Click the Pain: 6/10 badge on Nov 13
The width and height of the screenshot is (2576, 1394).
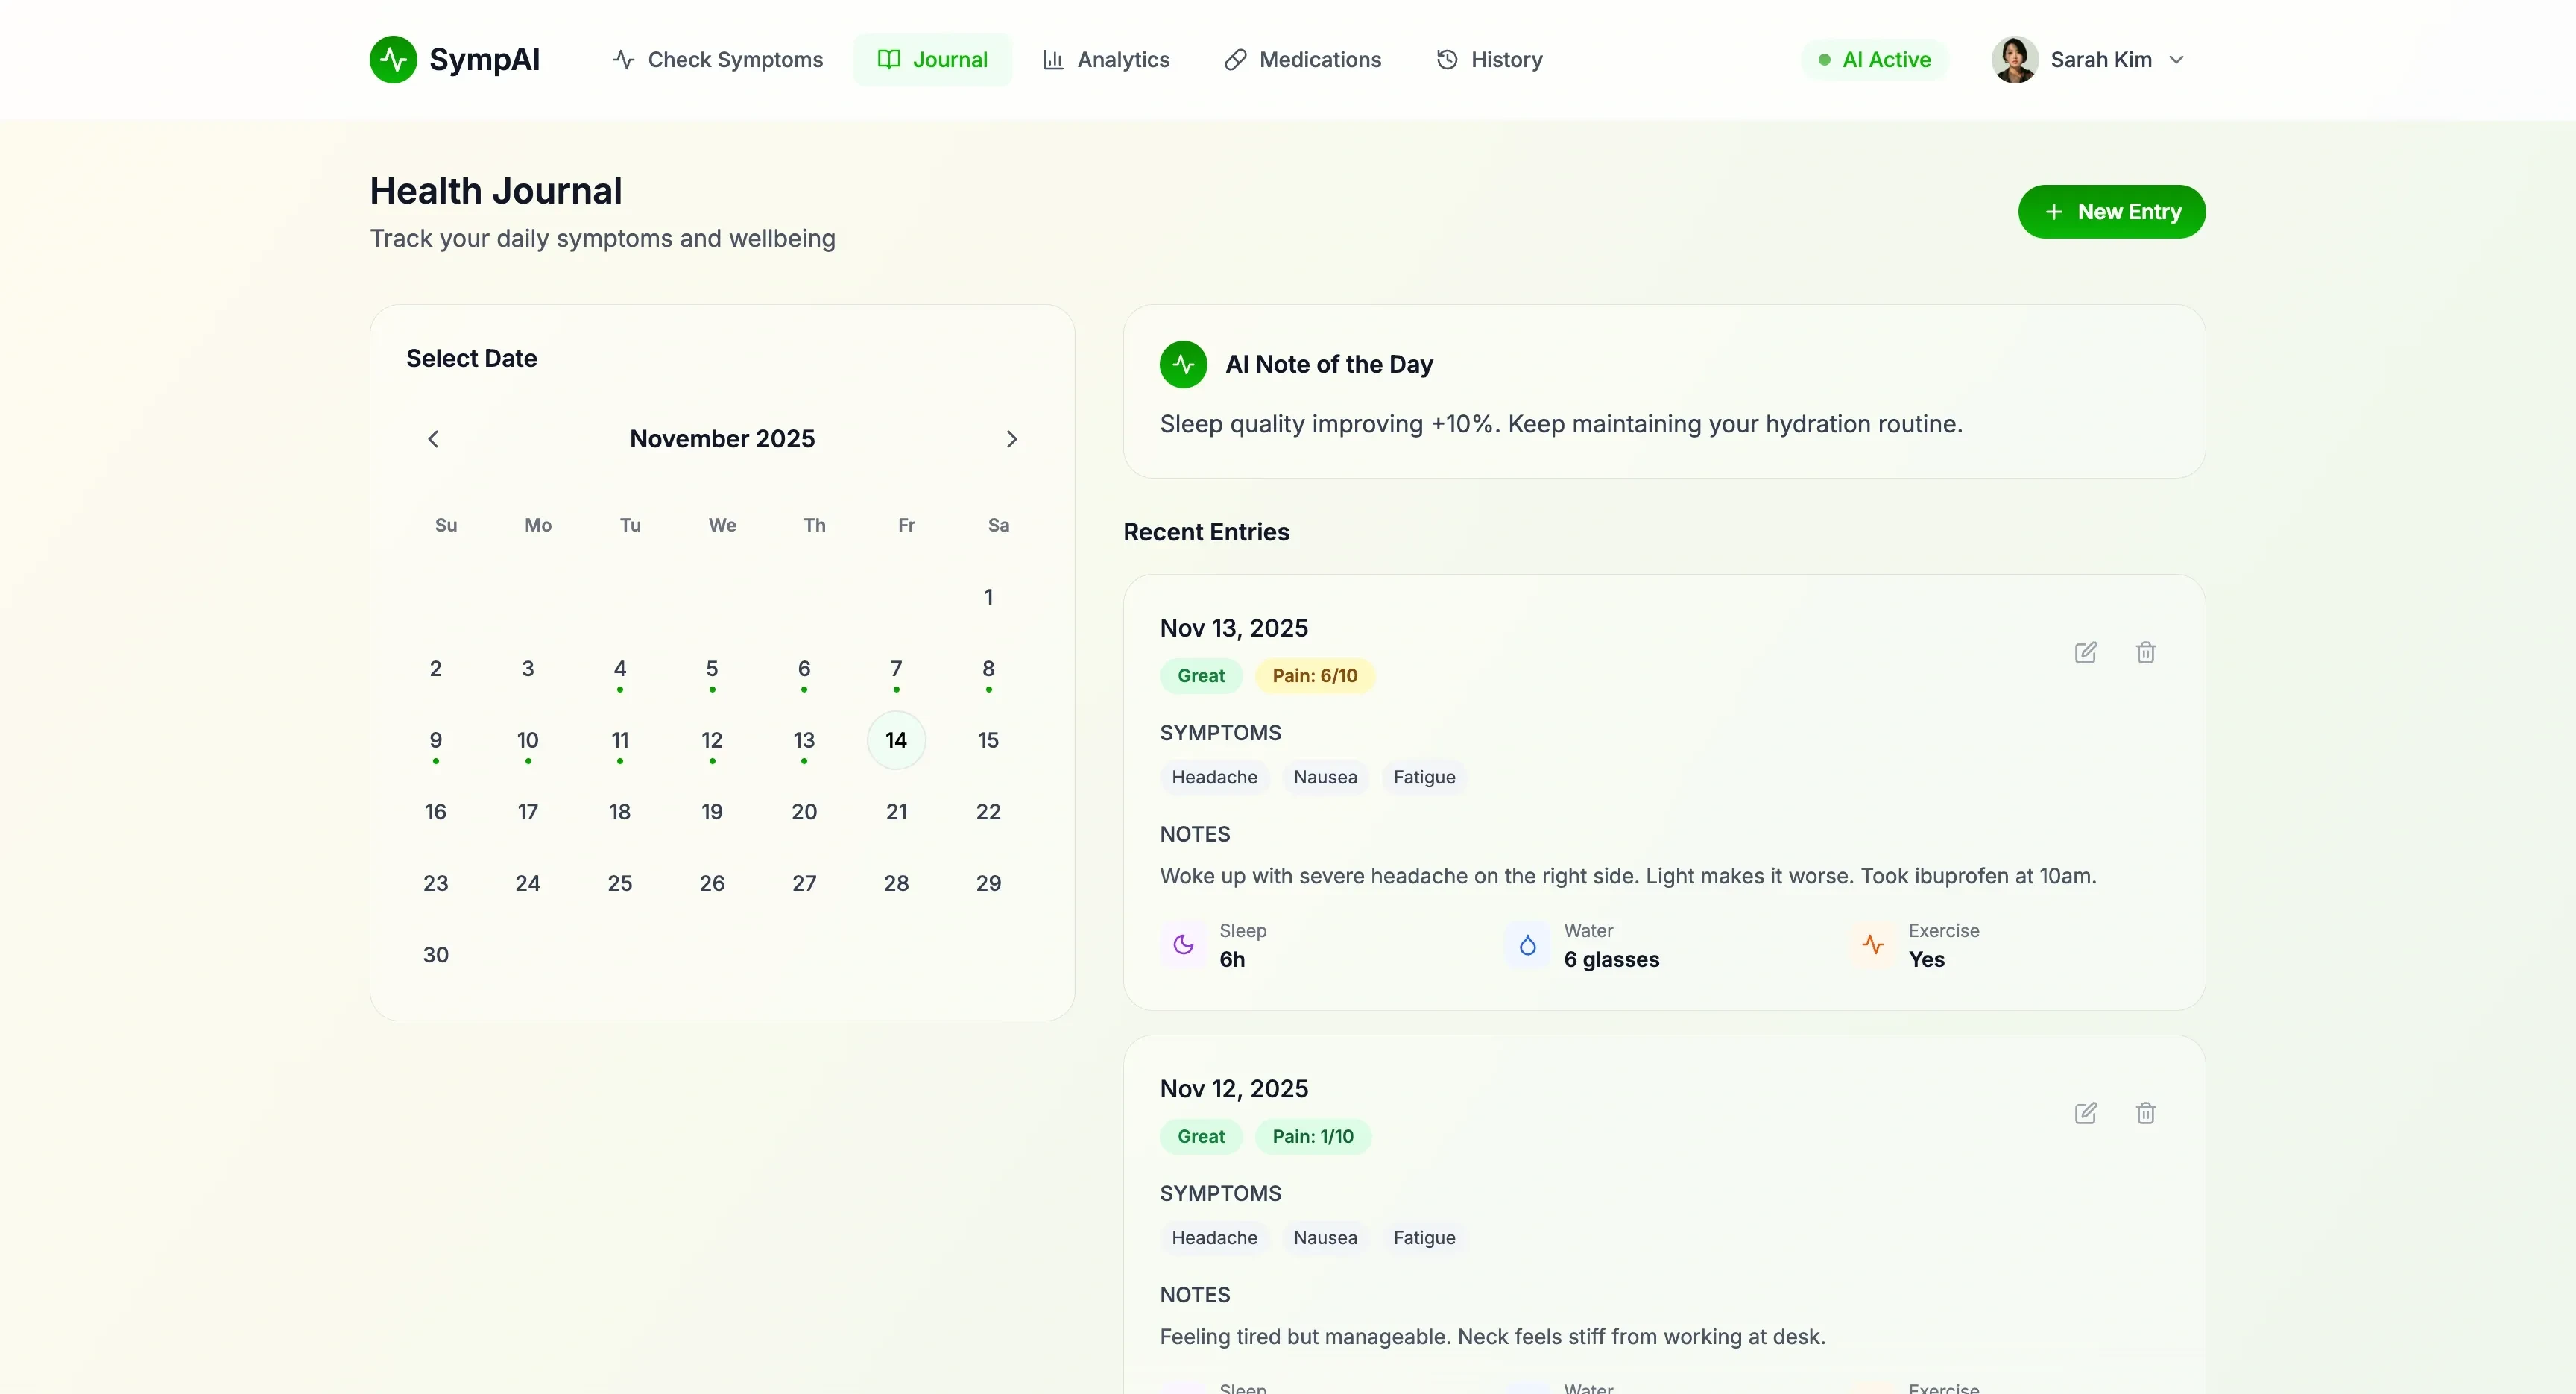[1314, 675]
